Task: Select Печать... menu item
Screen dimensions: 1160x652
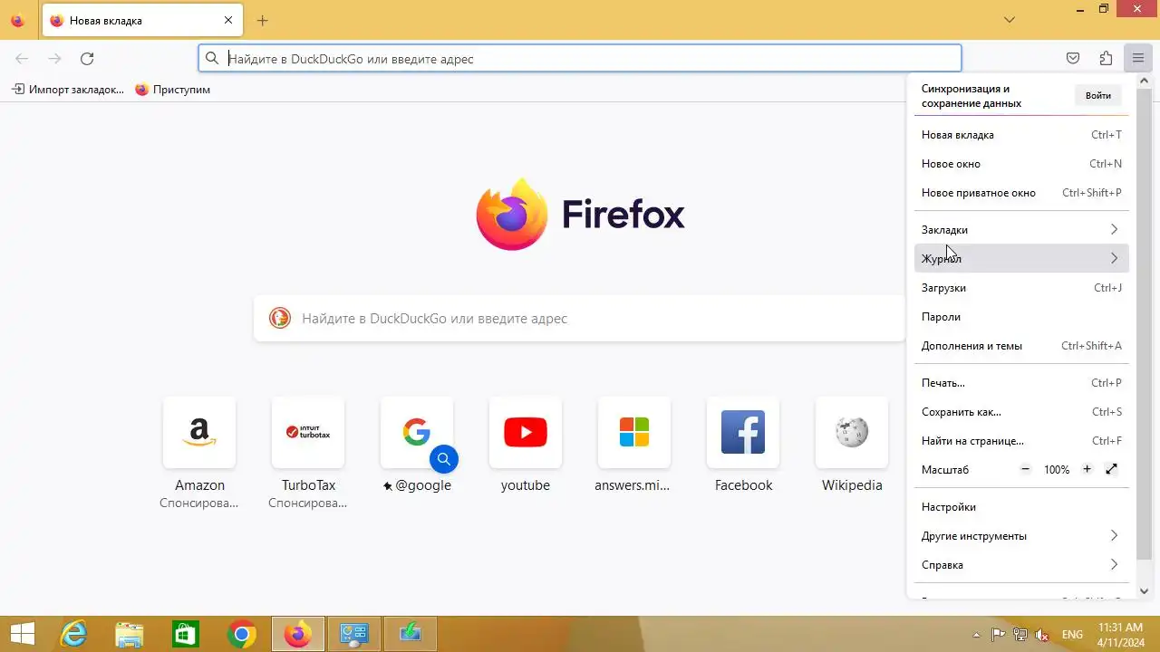Action: point(1021,383)
